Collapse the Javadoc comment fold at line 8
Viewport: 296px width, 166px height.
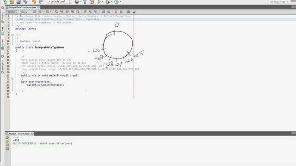pos(12,35)
